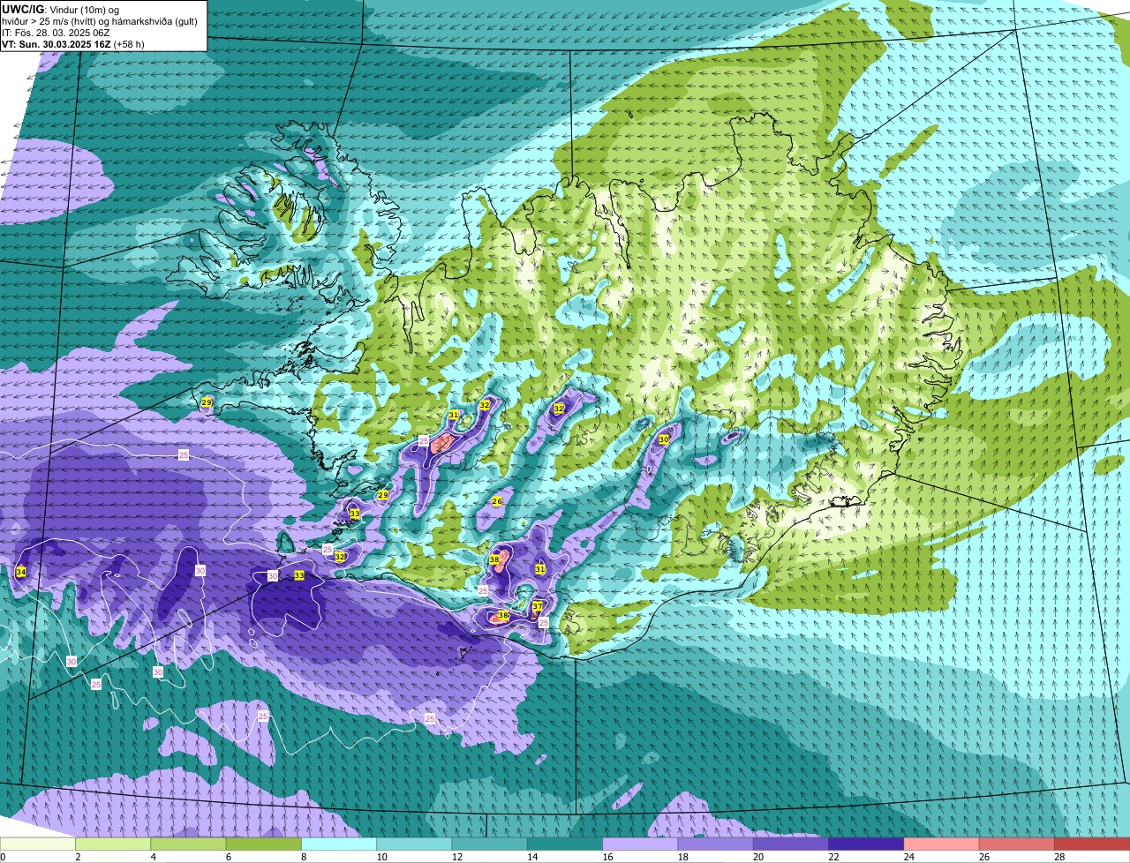
Task: Click the yellow max-gust marker reading 37
Action: point(537,606)
